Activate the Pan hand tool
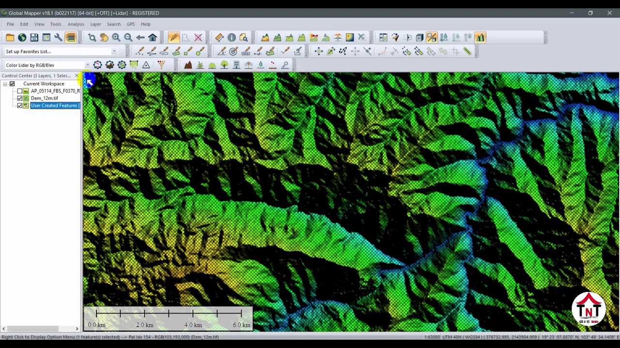The image size is (620, 348). pyautogui.click(x=104, y=38)
